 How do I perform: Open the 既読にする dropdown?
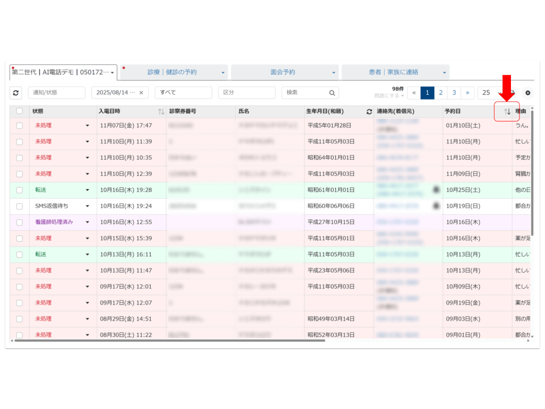tap(389, 96)
